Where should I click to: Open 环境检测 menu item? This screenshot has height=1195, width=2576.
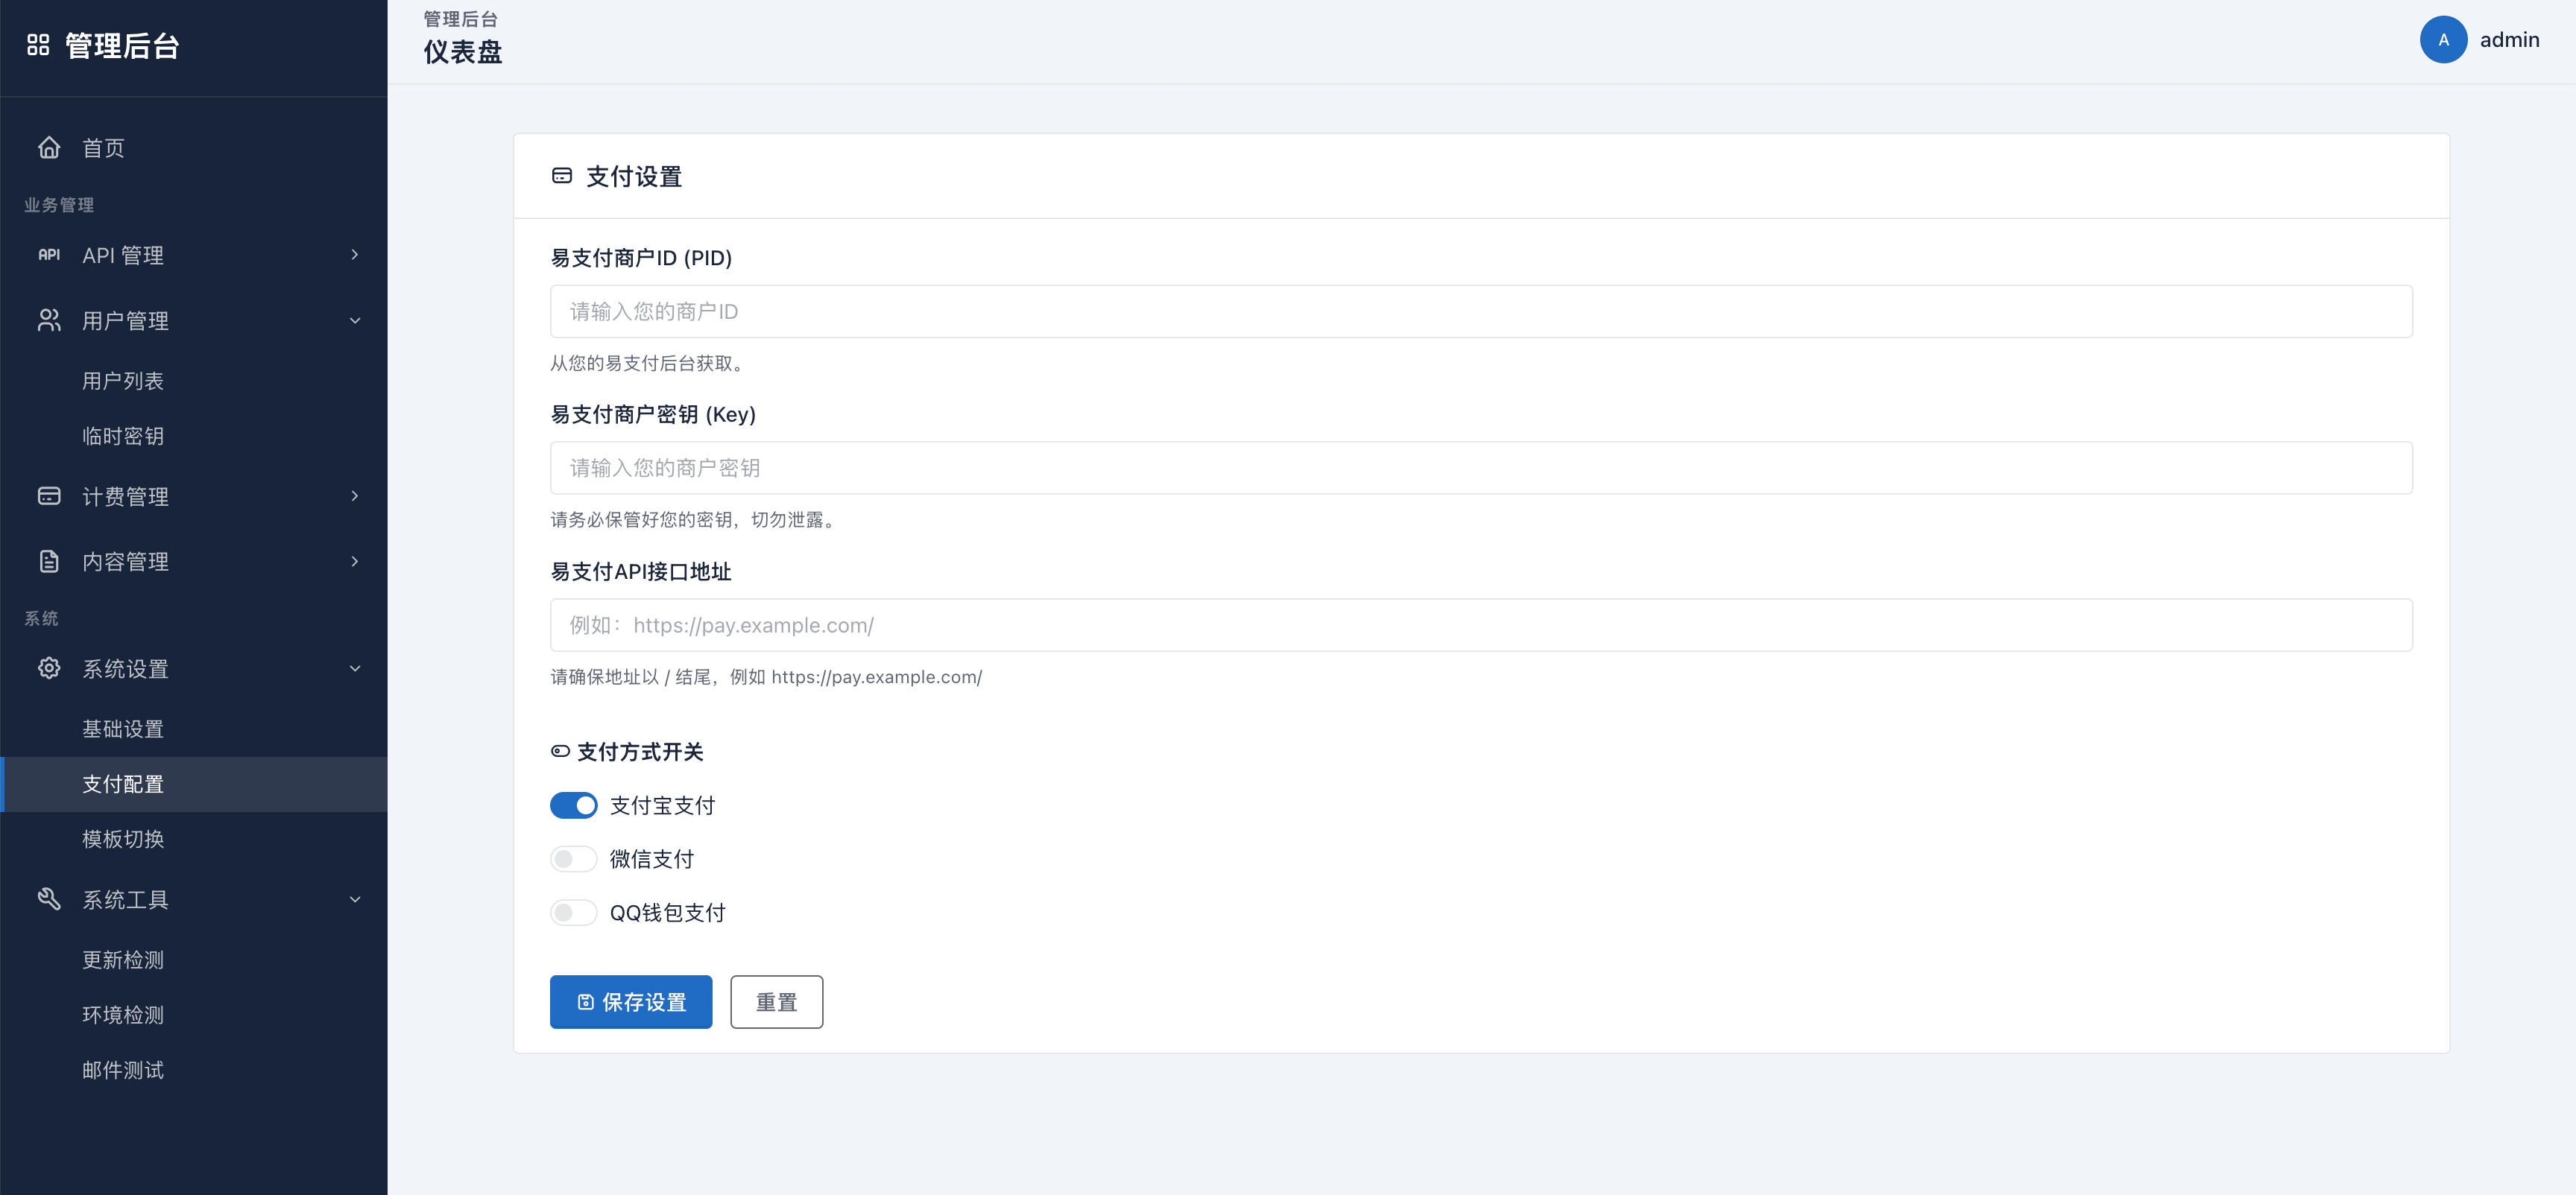point(194,1014)
